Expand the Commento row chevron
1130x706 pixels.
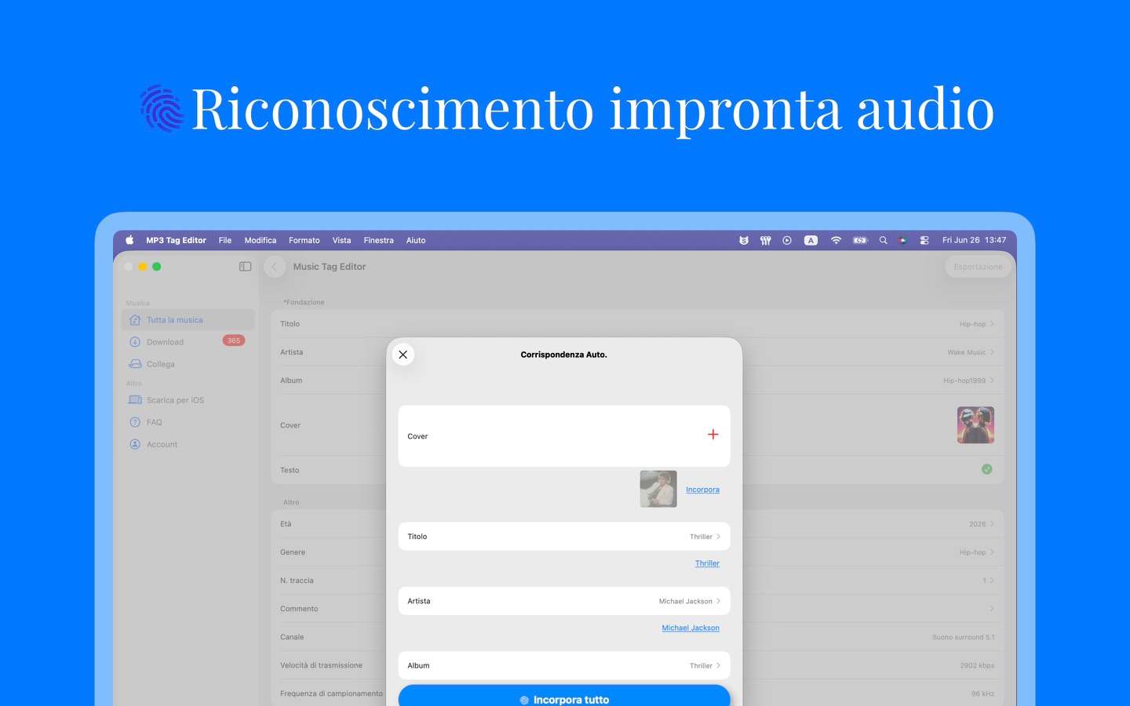click(992, 609)
